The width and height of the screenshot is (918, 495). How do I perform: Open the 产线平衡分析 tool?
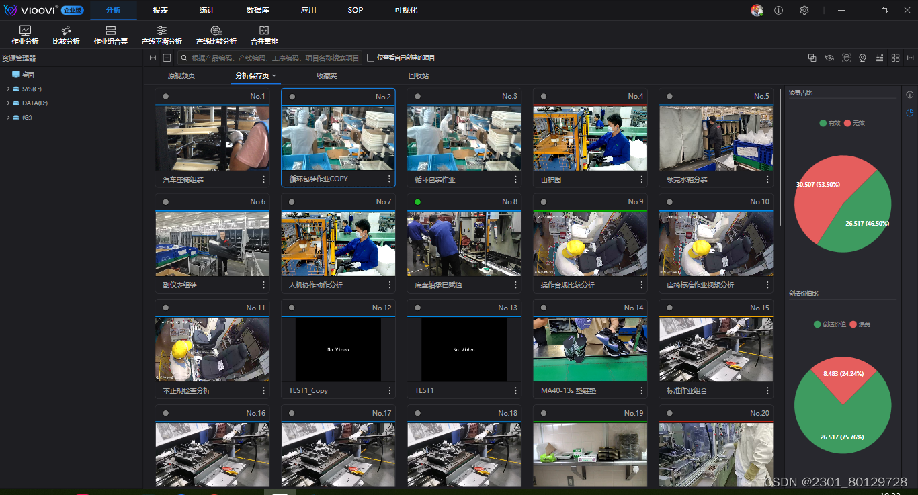pyautogui.click(x=161, y=35)
